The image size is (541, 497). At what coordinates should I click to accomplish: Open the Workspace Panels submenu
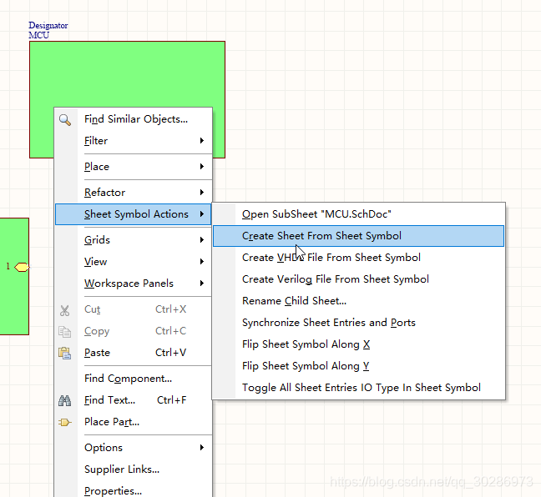[134, 284]
